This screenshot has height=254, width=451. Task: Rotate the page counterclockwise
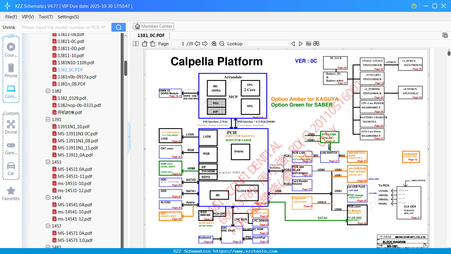(145, 44)
